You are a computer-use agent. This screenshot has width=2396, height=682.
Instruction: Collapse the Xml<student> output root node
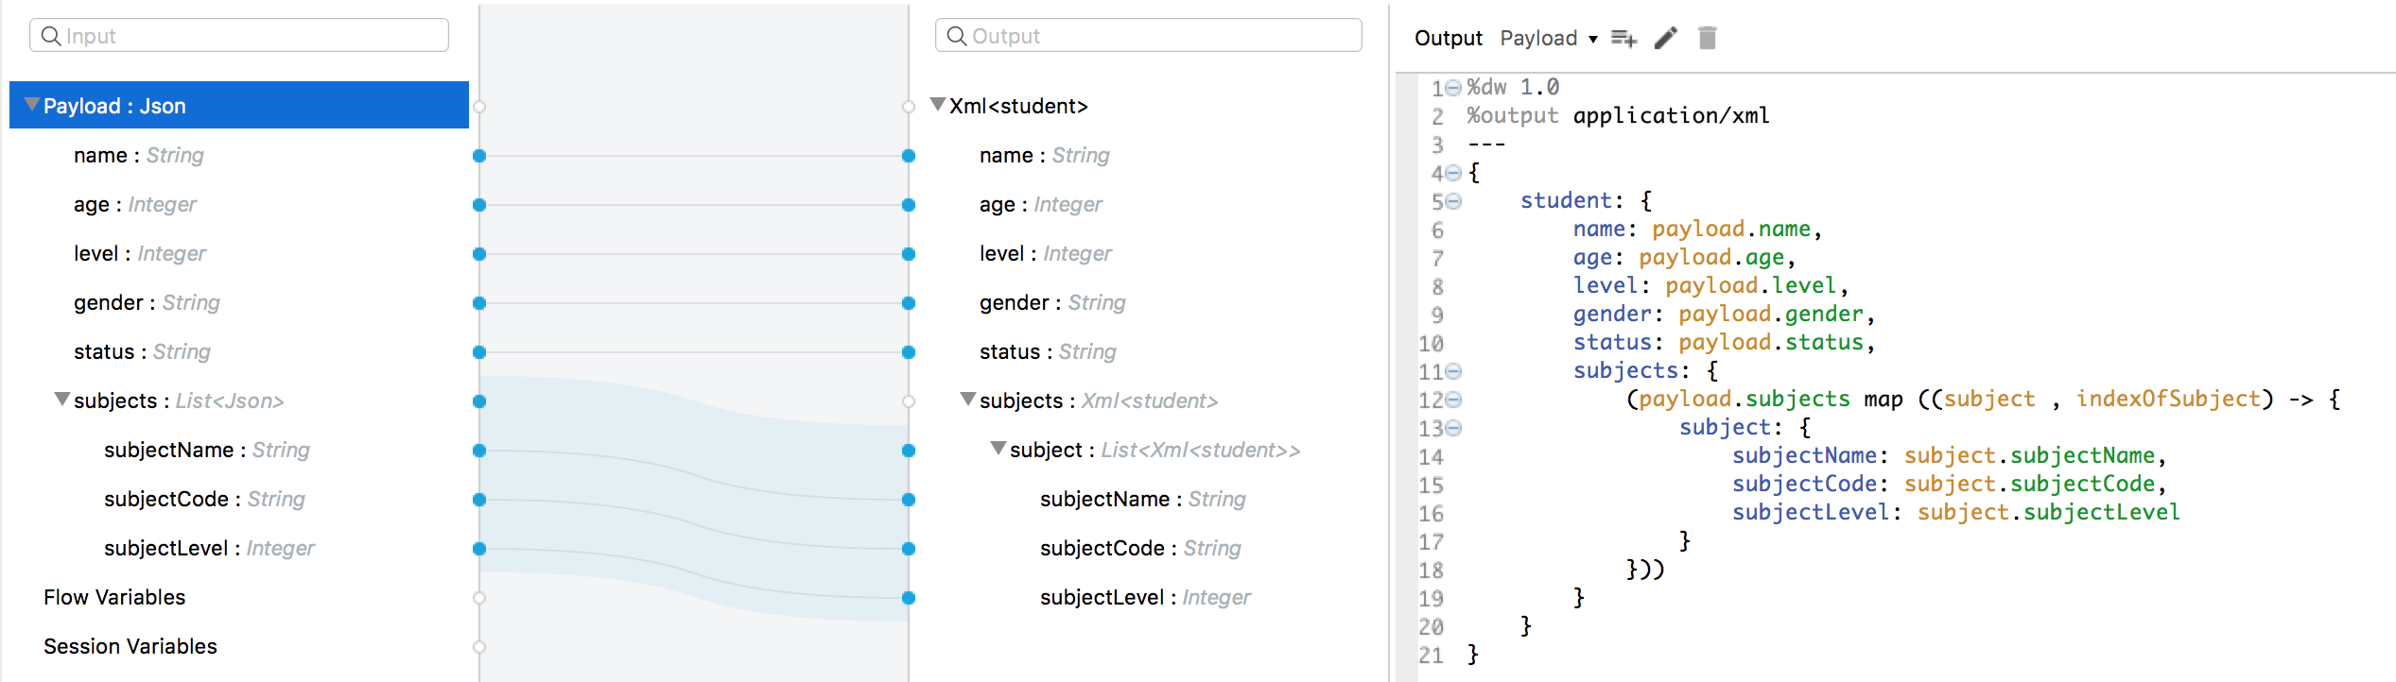pos(938,105)
